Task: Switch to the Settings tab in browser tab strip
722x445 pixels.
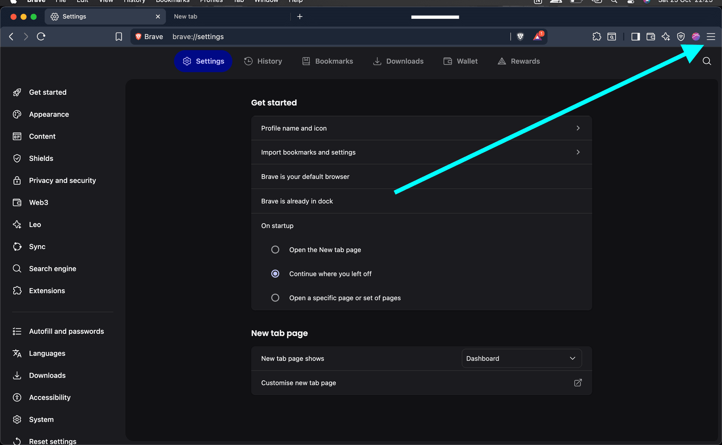Action: pyautogui.click(x=105, y=17)
